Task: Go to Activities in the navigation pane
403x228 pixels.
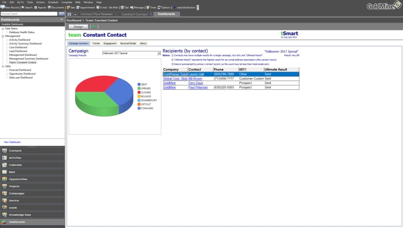Action: coord(32,158)
